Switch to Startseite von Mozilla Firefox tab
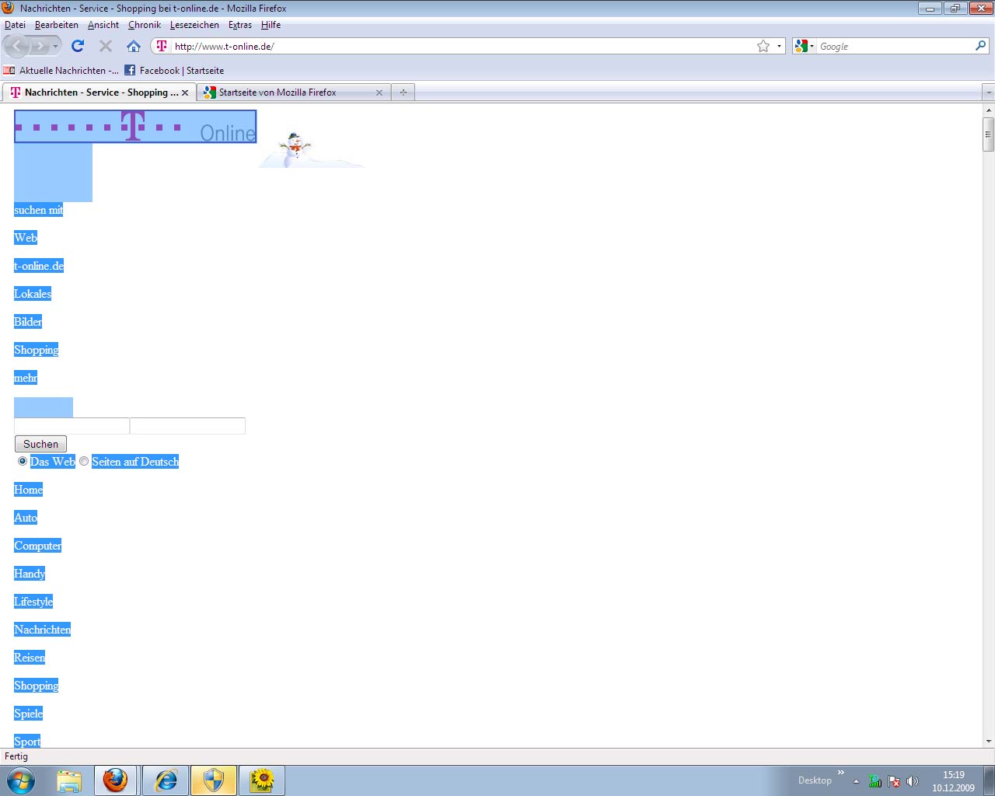This screenshot has height=796, width=995. point(293,93)
